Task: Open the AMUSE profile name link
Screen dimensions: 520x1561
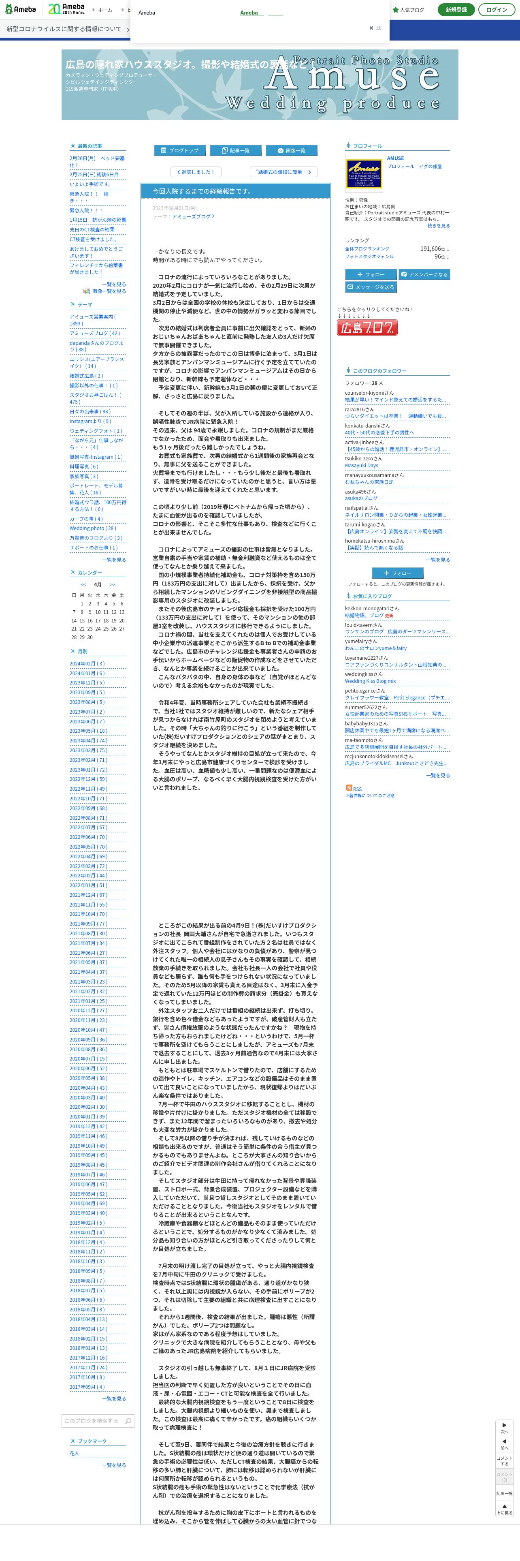Action: [395, 158]
